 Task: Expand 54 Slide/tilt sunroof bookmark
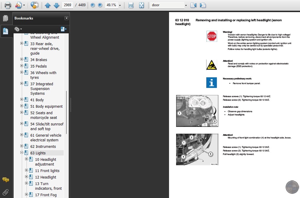point(22,124)
